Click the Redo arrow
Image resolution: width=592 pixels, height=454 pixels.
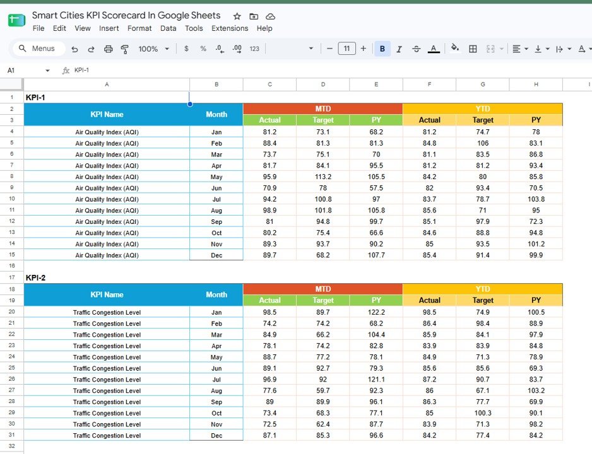click(91, 49)
